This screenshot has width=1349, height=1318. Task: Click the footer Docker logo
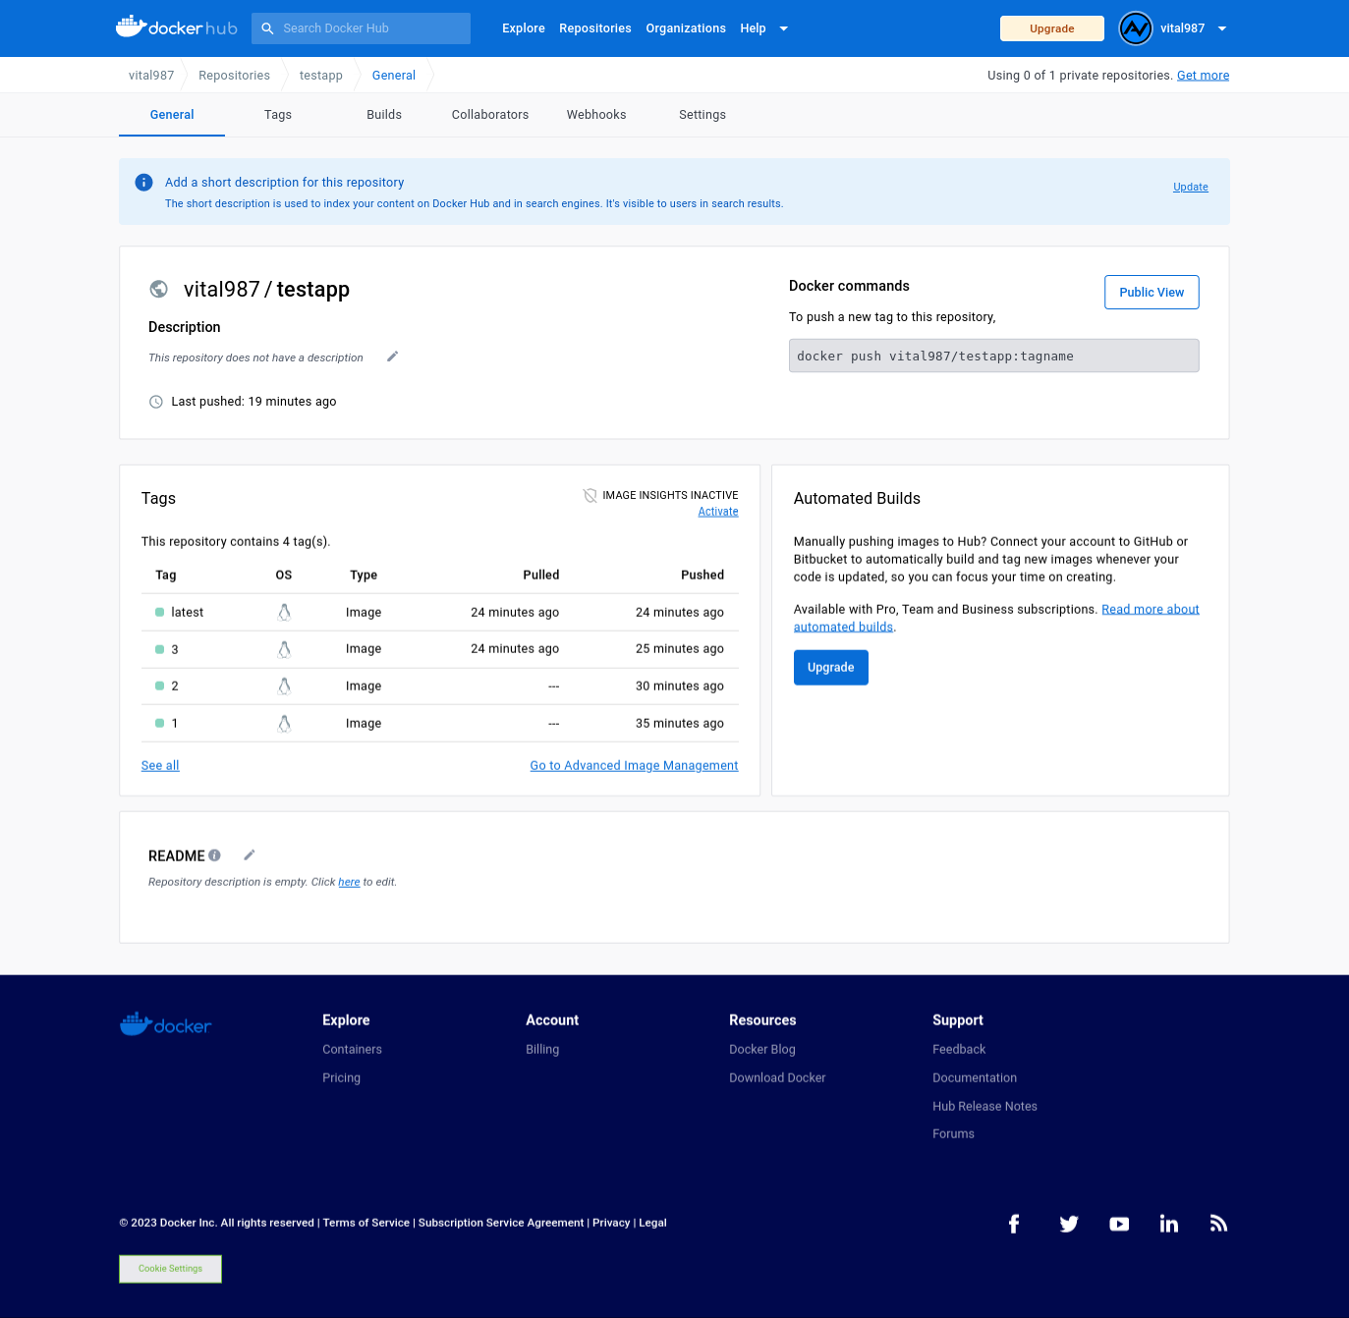tap(166, 1024)
